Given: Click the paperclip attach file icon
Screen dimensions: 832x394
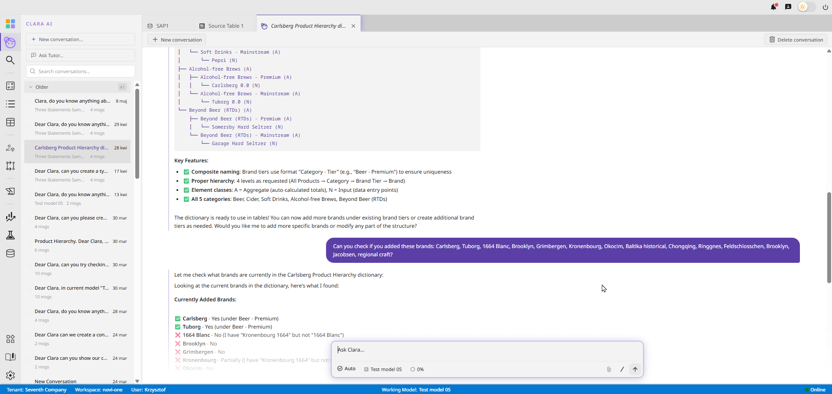Looking at the screenshot, I should coord(609,369).
